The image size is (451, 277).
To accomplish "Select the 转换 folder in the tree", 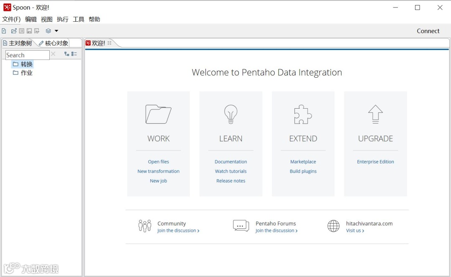I will 23,64.
